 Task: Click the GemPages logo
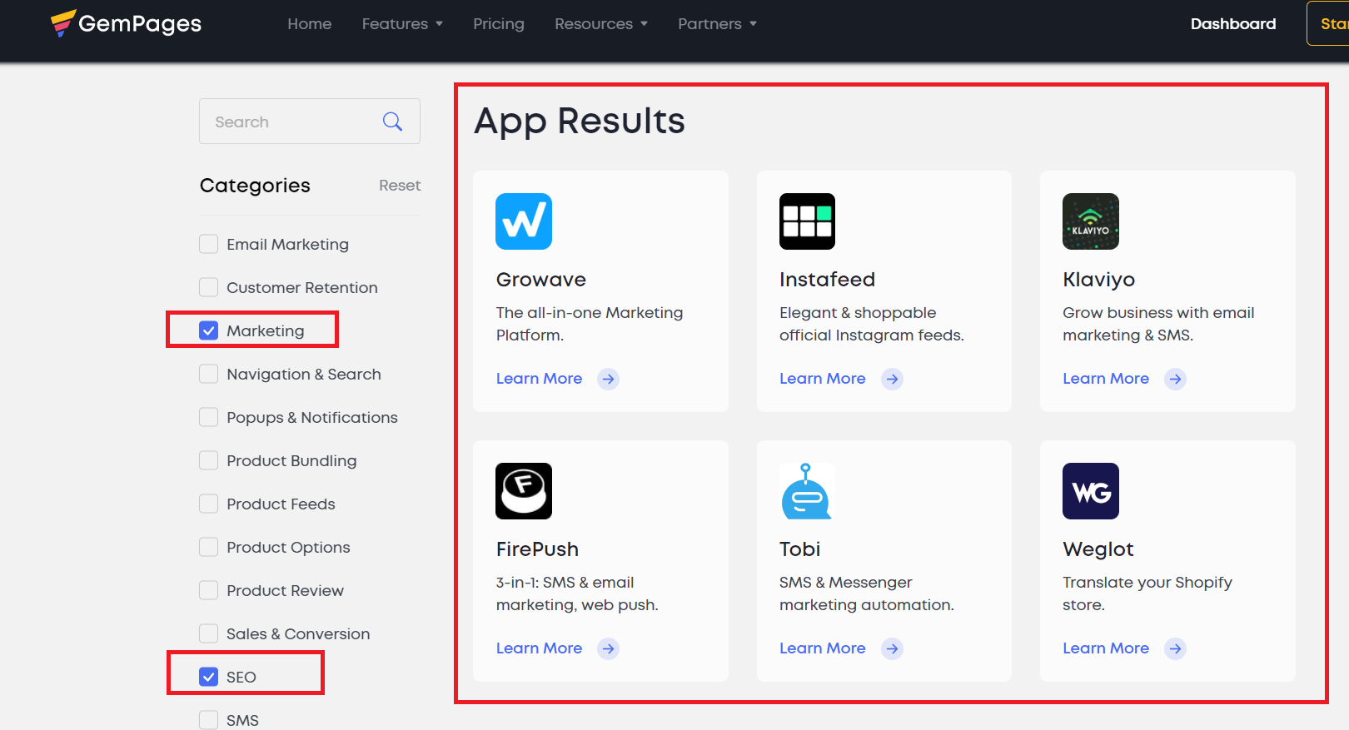pyautogui.click(x=126, y=23)
